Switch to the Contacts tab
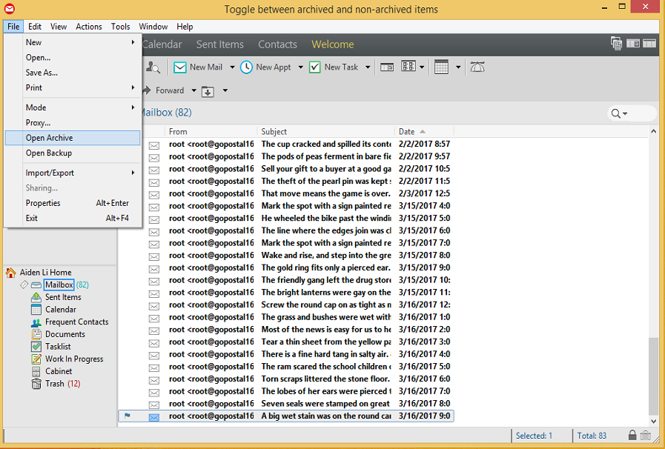This screenshot has width=665, height=449. [x=277, y=44]
